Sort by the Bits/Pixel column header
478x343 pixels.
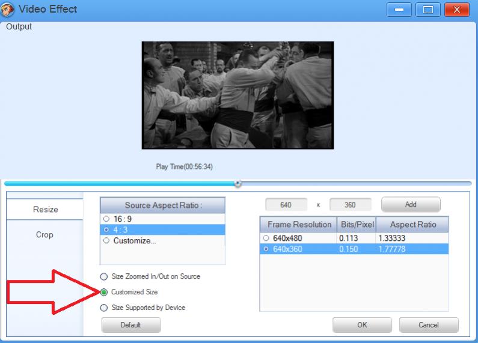[x=357, y=225]
